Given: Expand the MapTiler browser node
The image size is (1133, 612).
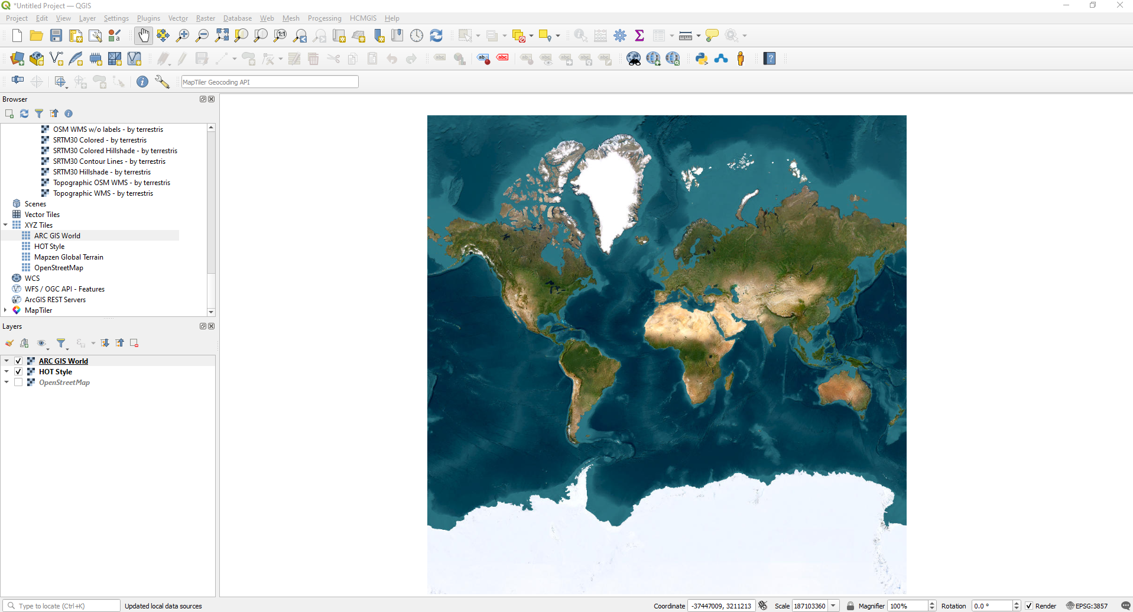Looking at the screenshot, I should [5, 310].
